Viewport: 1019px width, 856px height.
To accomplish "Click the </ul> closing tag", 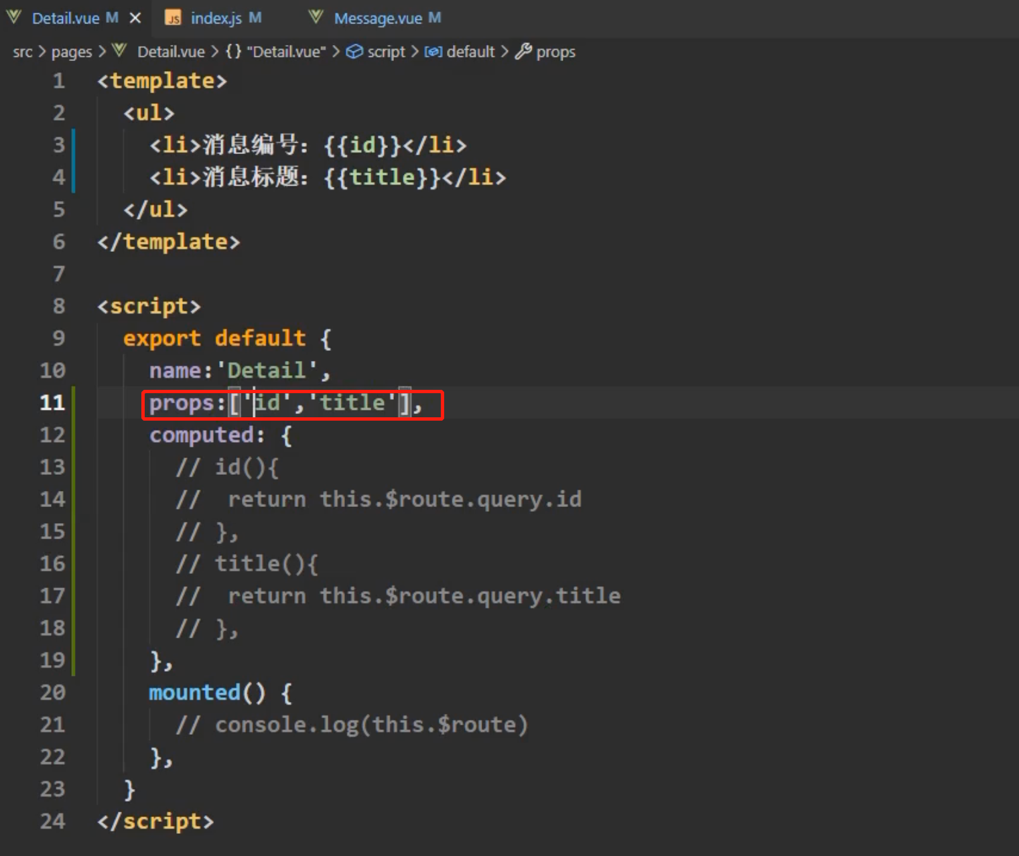I will point(155,210).
